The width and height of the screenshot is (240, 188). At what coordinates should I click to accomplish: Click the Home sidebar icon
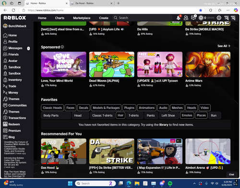[5, 36]
